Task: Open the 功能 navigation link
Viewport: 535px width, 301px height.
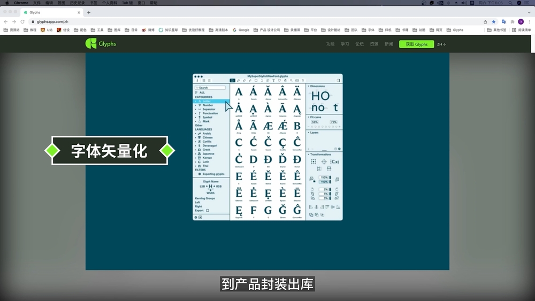Action: 330,44
